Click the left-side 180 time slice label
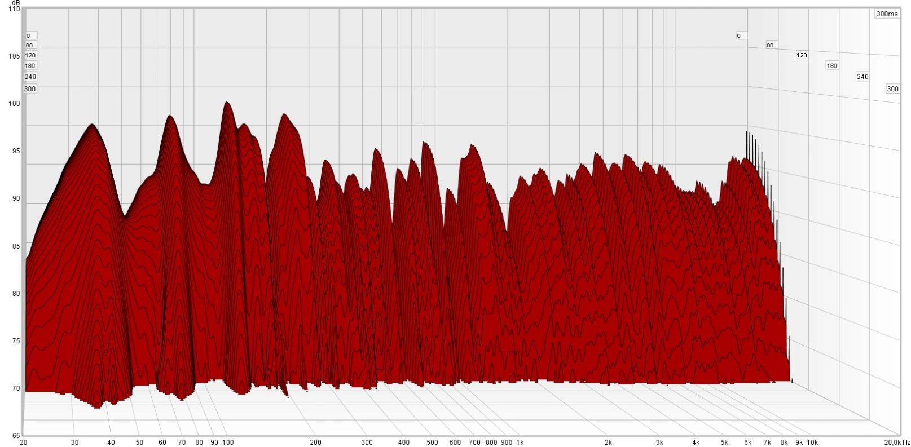This screenshot has height=447, width=911. (x=30, y=66)
